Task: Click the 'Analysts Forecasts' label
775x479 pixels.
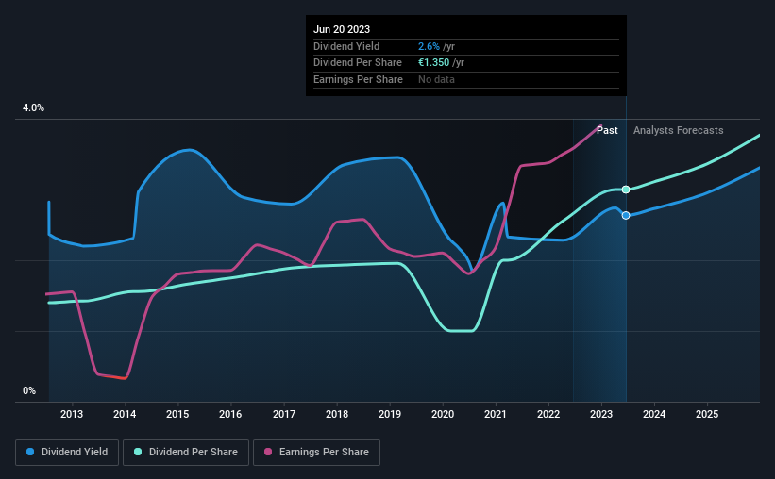Action: (x=678, y=130)
